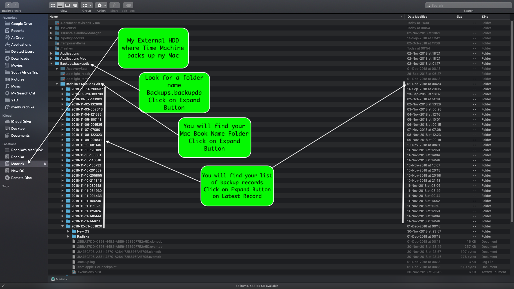Viewport: 514px width, 289px height.
Task: Eject the Madrink drive
Action: [x=45, y=164]
